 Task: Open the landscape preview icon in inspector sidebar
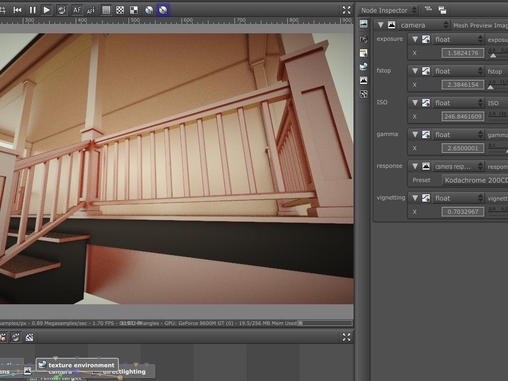[364, 24]
